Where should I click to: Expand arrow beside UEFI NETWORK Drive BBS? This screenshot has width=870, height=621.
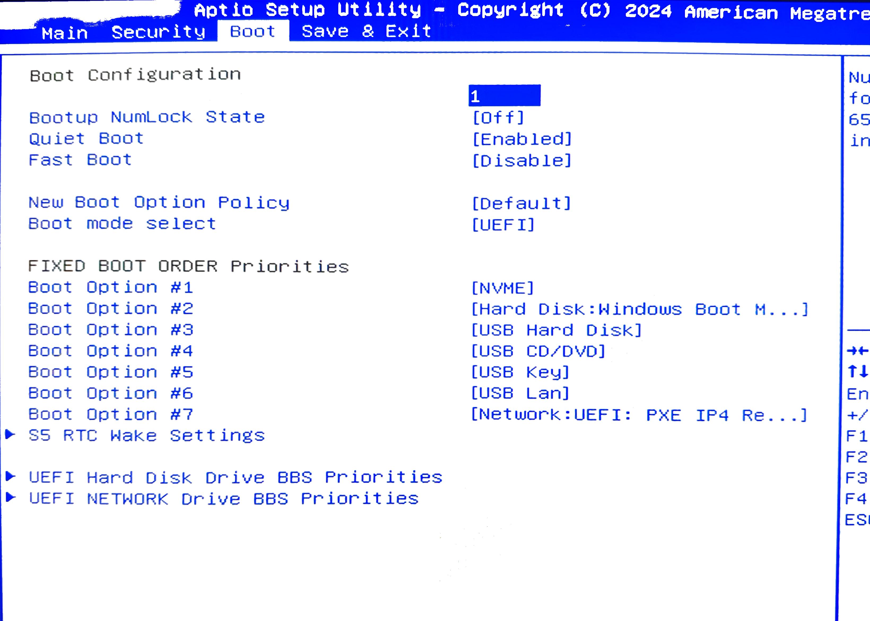(x=11, y=497)
